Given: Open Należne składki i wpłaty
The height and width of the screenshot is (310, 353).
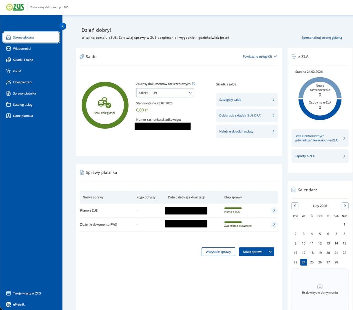Looking at the screenshot, I should click(247, 131).
